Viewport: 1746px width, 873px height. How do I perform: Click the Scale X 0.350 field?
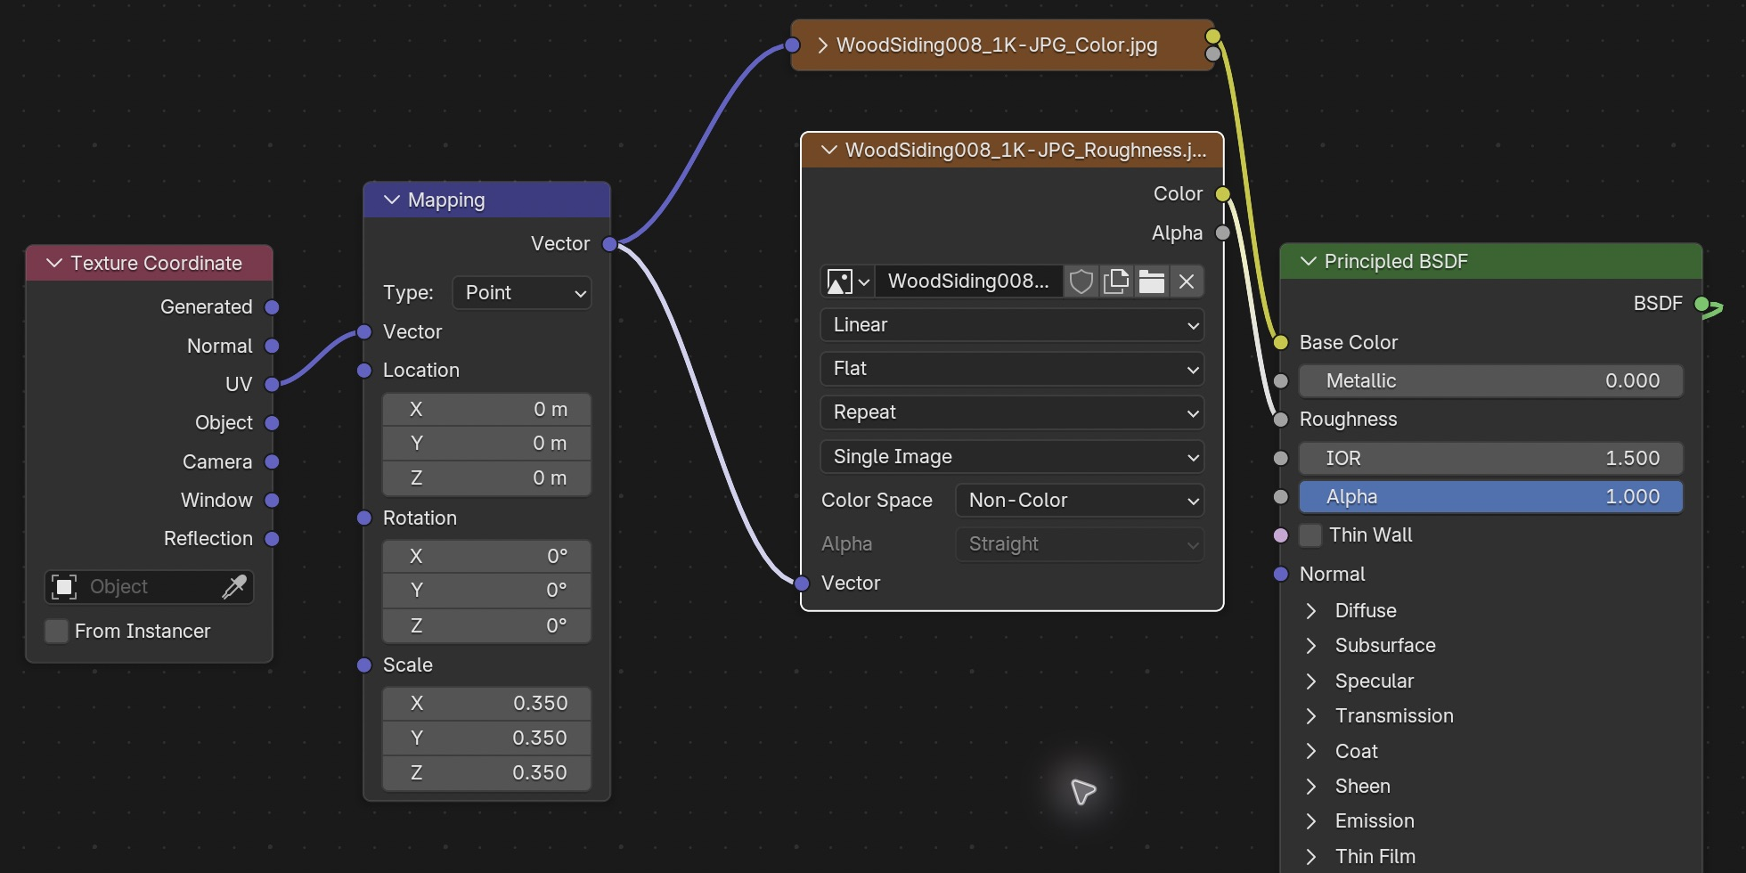487,704
